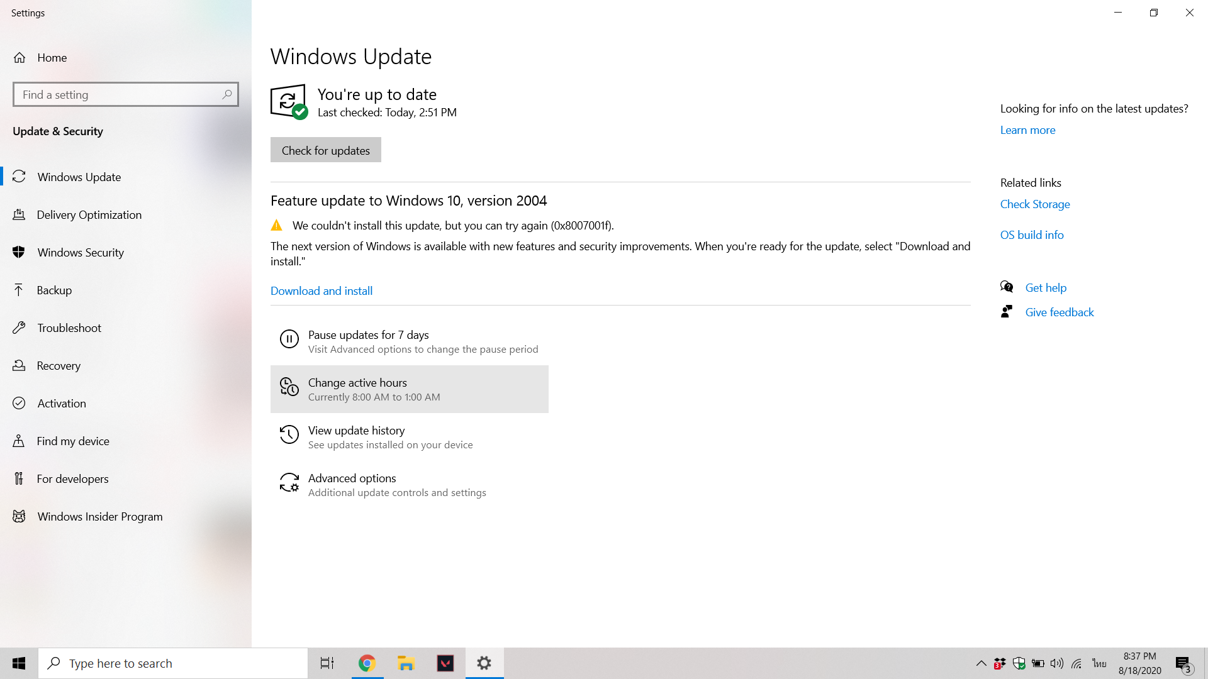Click the Backup arrow icon
The height and width of the screenshot is (679, 1208).
pos(19,290)
